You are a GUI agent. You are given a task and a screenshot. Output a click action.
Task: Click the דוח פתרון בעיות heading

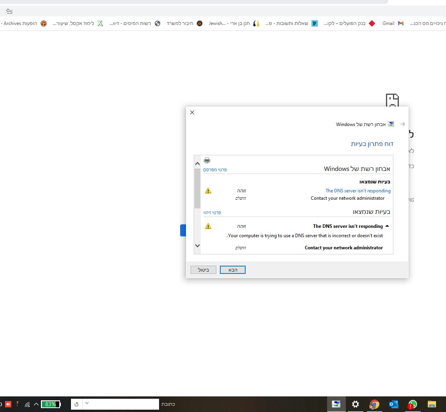[372, 144]
